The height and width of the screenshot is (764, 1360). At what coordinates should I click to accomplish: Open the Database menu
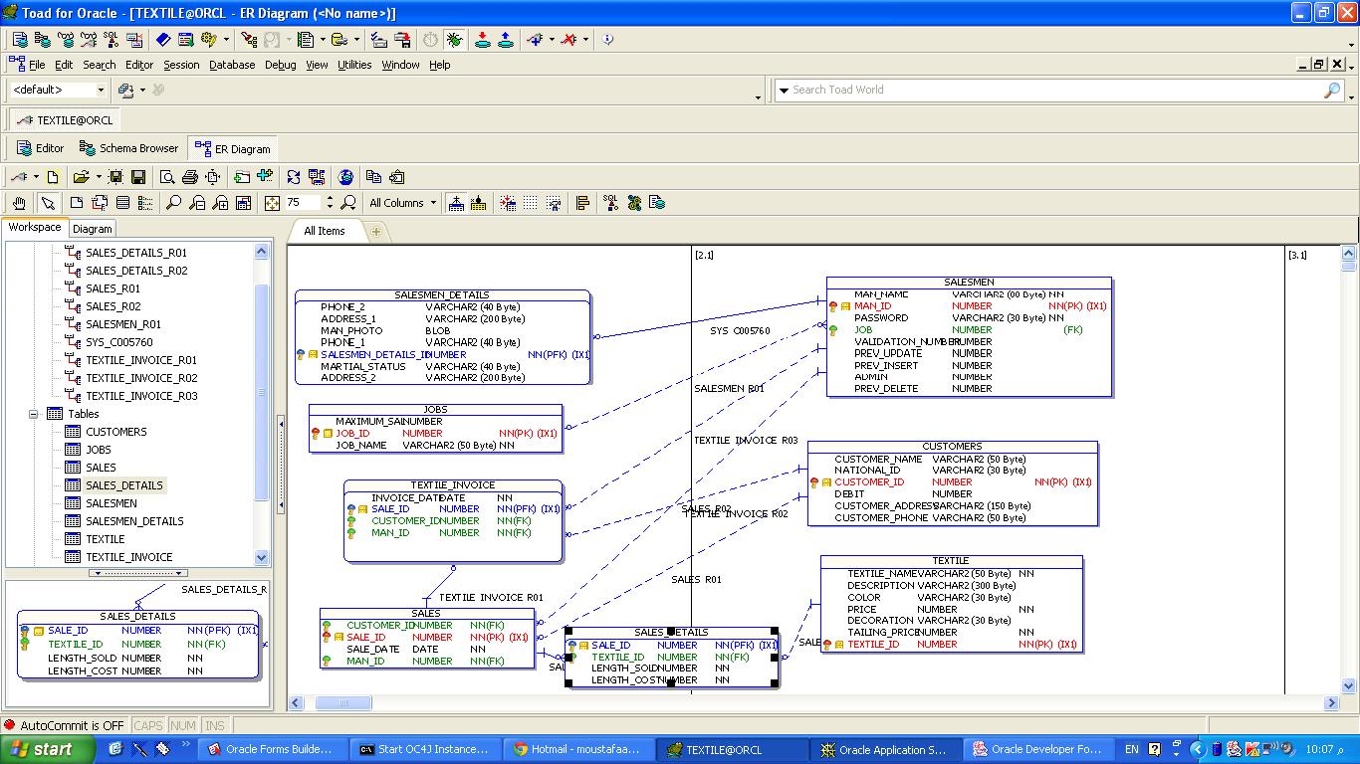(231, 65)
